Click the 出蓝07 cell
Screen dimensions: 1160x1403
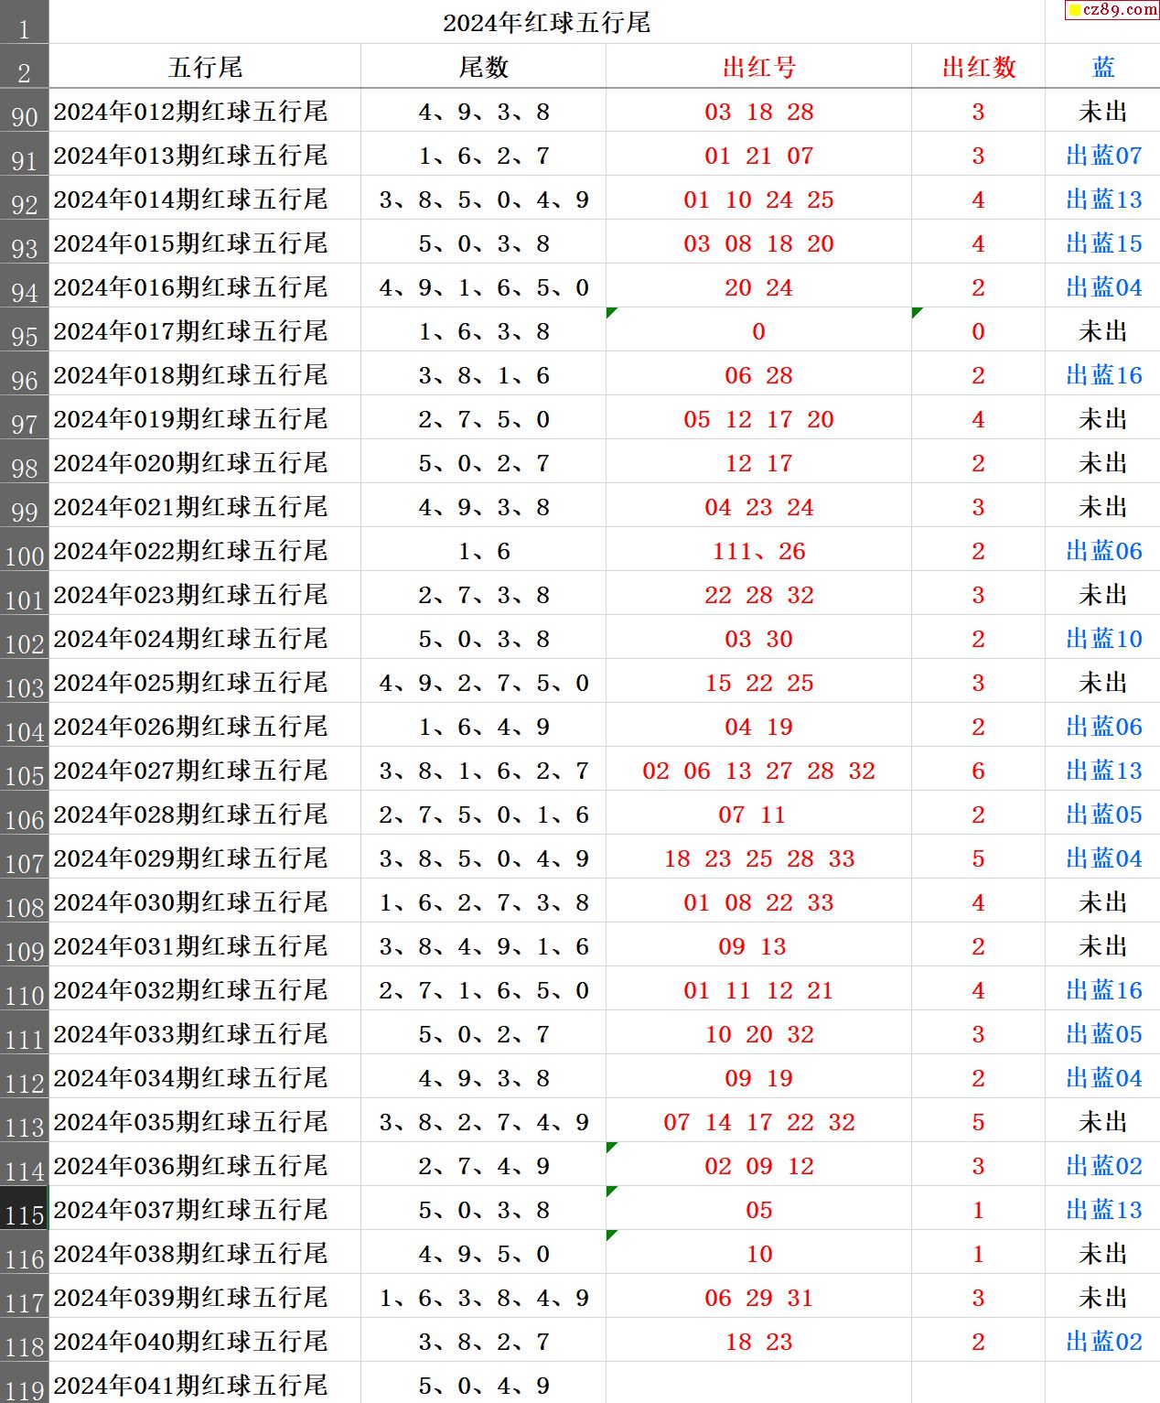click(1103, 156)
